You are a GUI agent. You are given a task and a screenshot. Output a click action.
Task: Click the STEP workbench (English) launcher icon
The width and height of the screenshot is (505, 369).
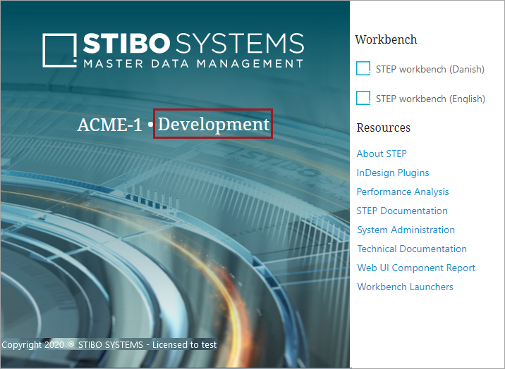tap(363, 98)
